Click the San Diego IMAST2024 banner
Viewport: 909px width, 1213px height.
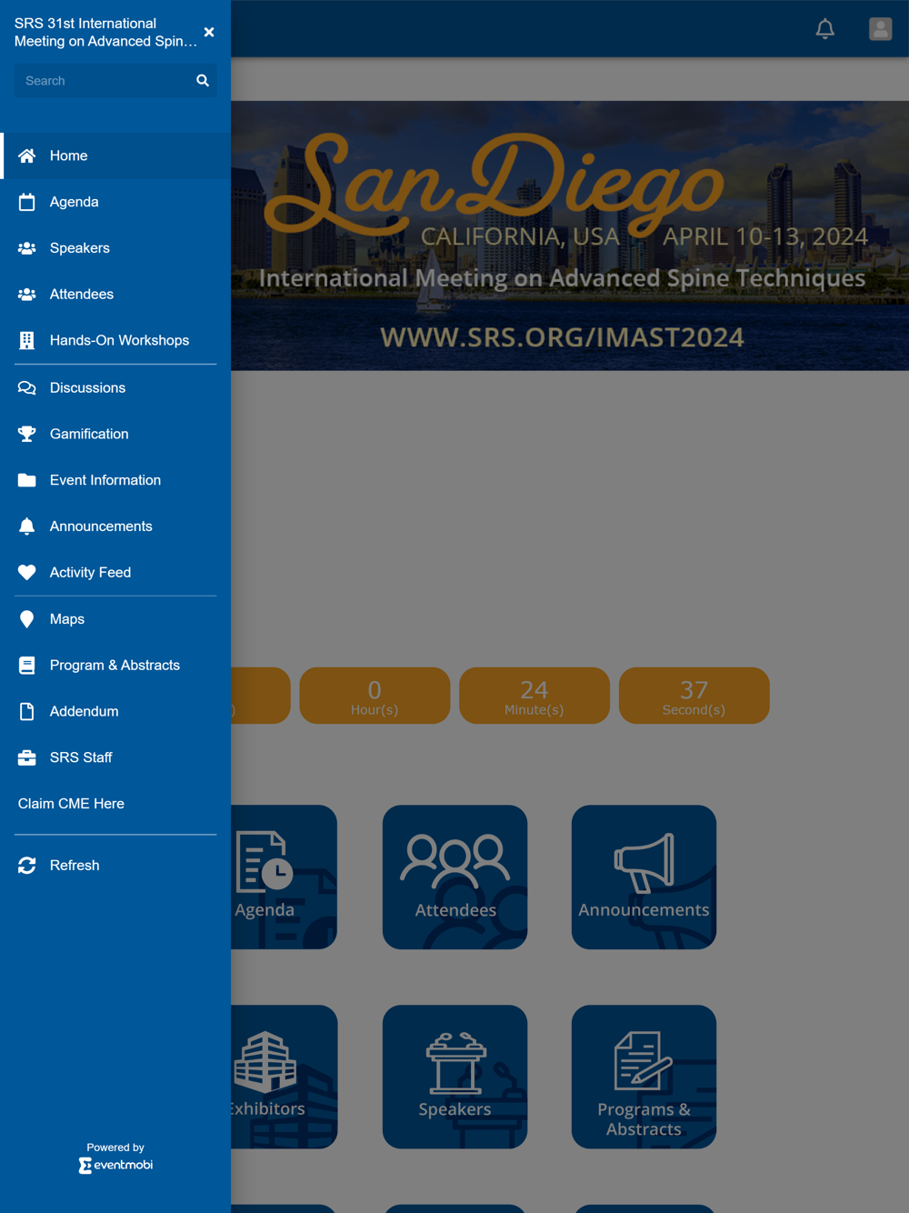(570, 236)
